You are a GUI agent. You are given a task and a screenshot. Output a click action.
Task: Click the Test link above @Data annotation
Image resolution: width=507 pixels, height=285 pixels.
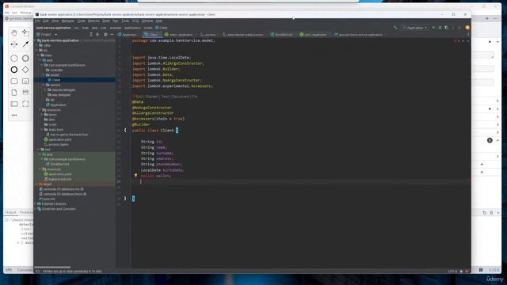tap(165, 97)
